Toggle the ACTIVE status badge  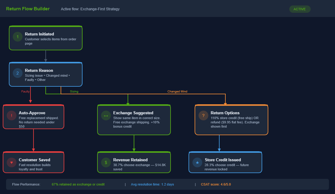[x=300, y=9]
